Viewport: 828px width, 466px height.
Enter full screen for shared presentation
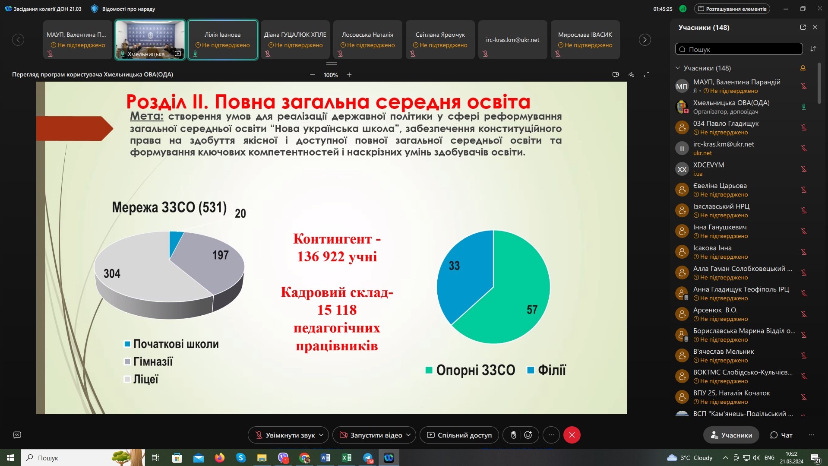646,75
